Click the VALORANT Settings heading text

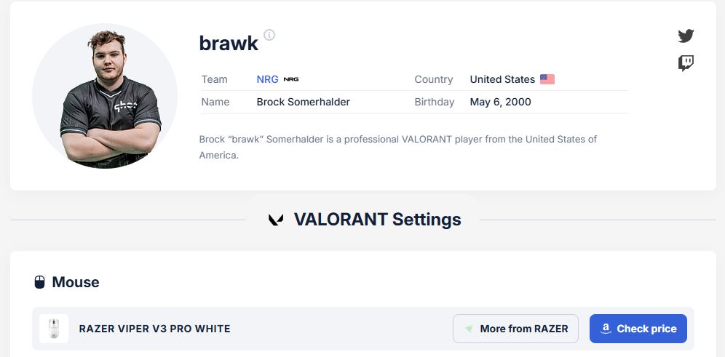377,220
